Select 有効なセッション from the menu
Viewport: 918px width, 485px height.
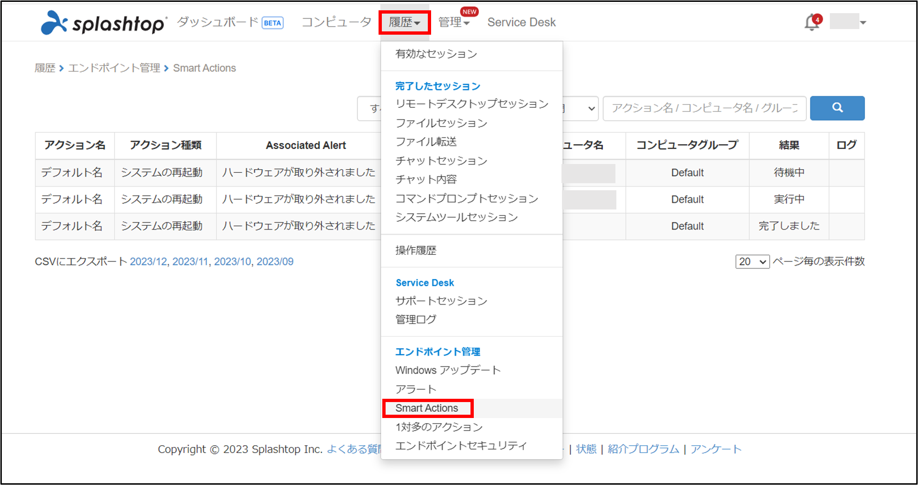(436, 54)
